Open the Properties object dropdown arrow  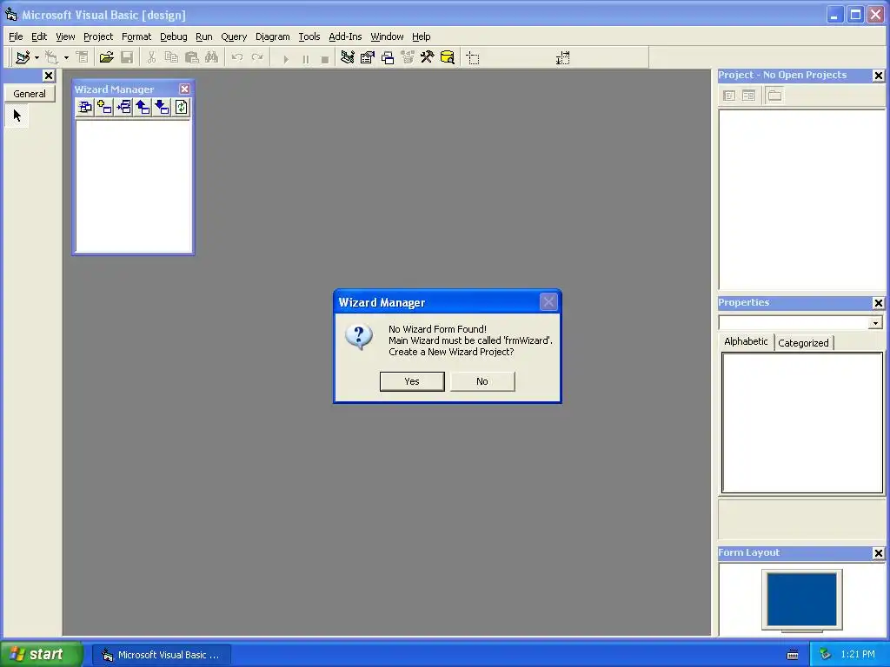[x=875, y=323]
